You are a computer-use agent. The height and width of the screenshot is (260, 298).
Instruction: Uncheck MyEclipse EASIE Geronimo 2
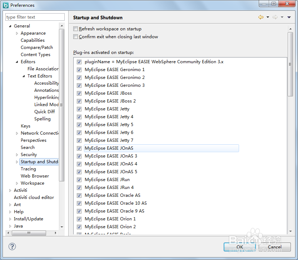79,77
